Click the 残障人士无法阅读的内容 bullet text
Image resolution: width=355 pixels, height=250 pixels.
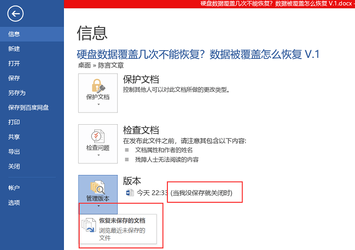tap(167, 159)
